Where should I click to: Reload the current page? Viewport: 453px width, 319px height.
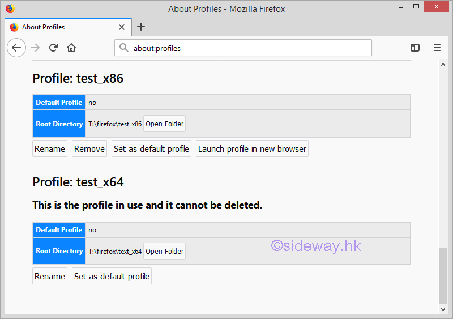click(x=53, y=48)
